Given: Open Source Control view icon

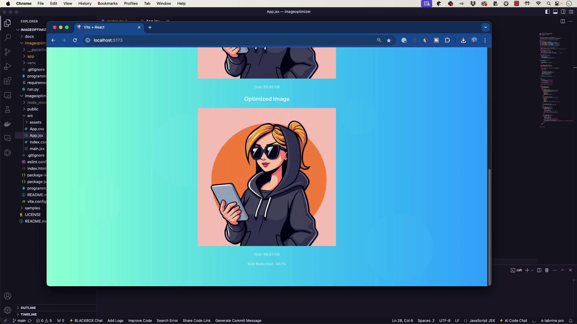Looking at the screenshot, I should coord(8,52).
